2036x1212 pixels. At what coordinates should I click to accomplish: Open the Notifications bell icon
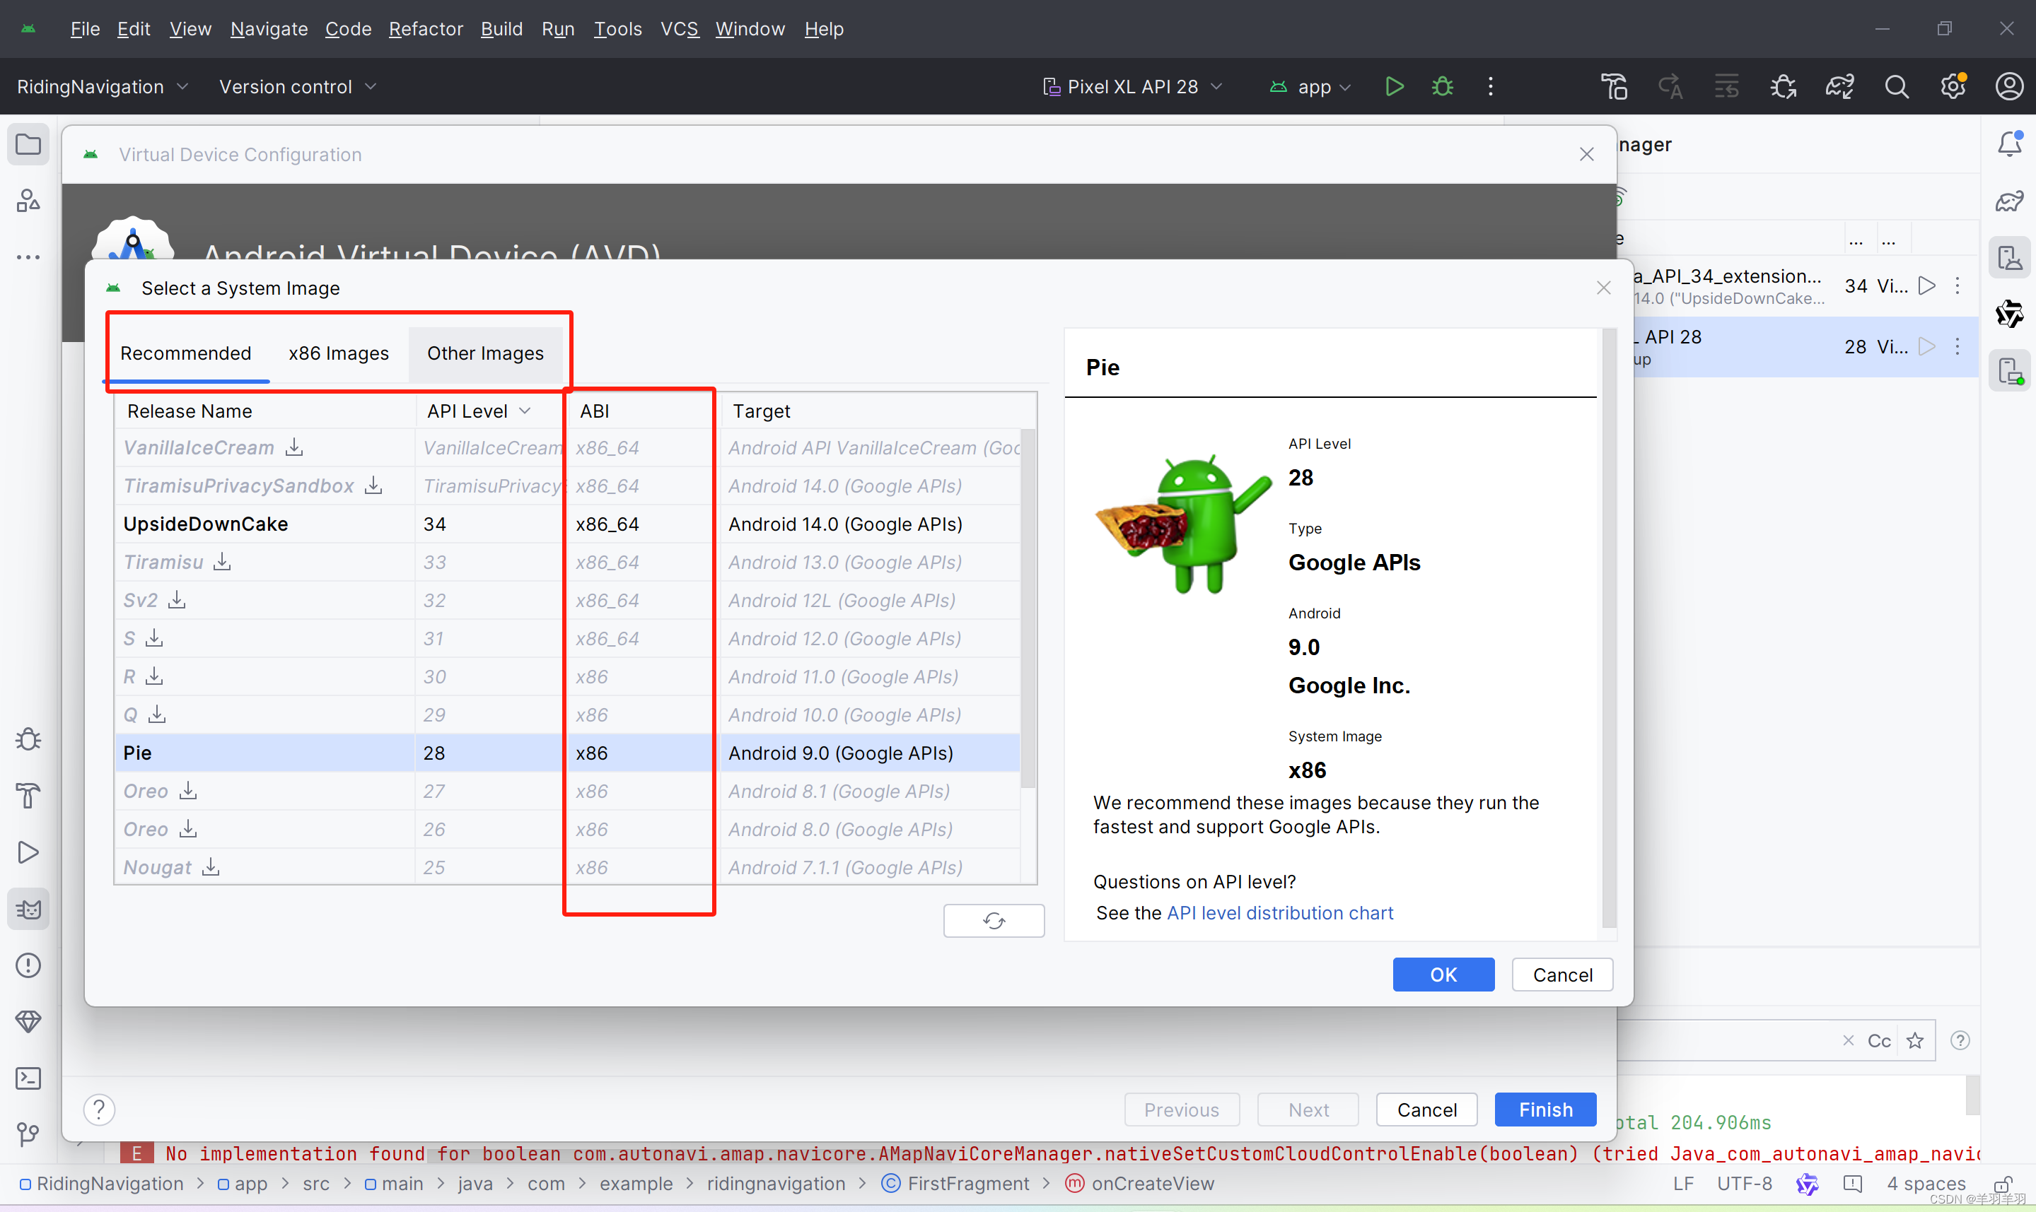pos(2009,145)
